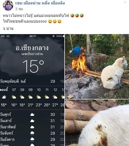The height and width of the screenshot is (146, 129).
Task: Select the วันเสาร์ forecast row
Action: [32, 121]
